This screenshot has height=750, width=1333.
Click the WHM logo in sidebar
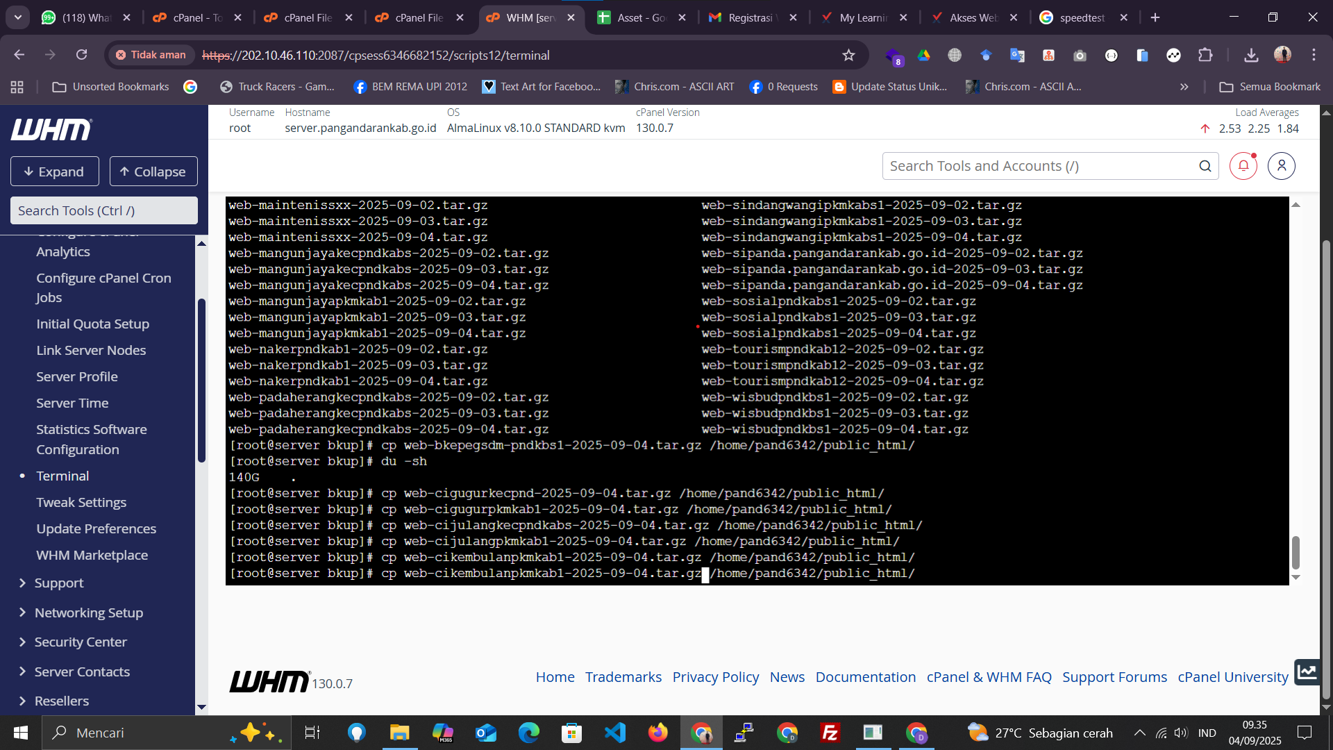[x=51, y=129]
